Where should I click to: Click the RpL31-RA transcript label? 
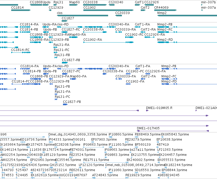pos(61,45)
